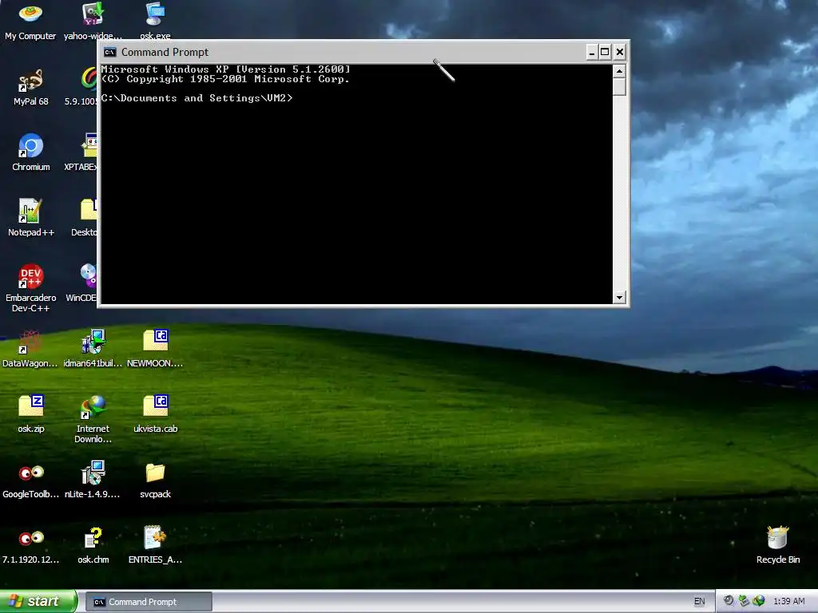
Task: Click the 1:39 AM clock
Action: 788,602
